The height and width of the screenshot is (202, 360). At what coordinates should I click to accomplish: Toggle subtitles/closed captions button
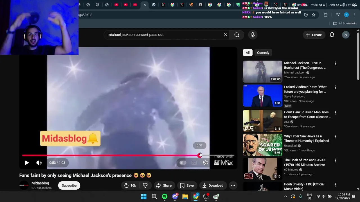(194, 163)
